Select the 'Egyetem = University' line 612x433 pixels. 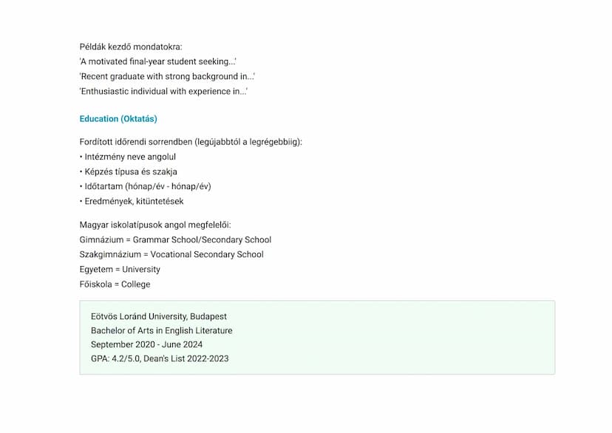[120, 269]
